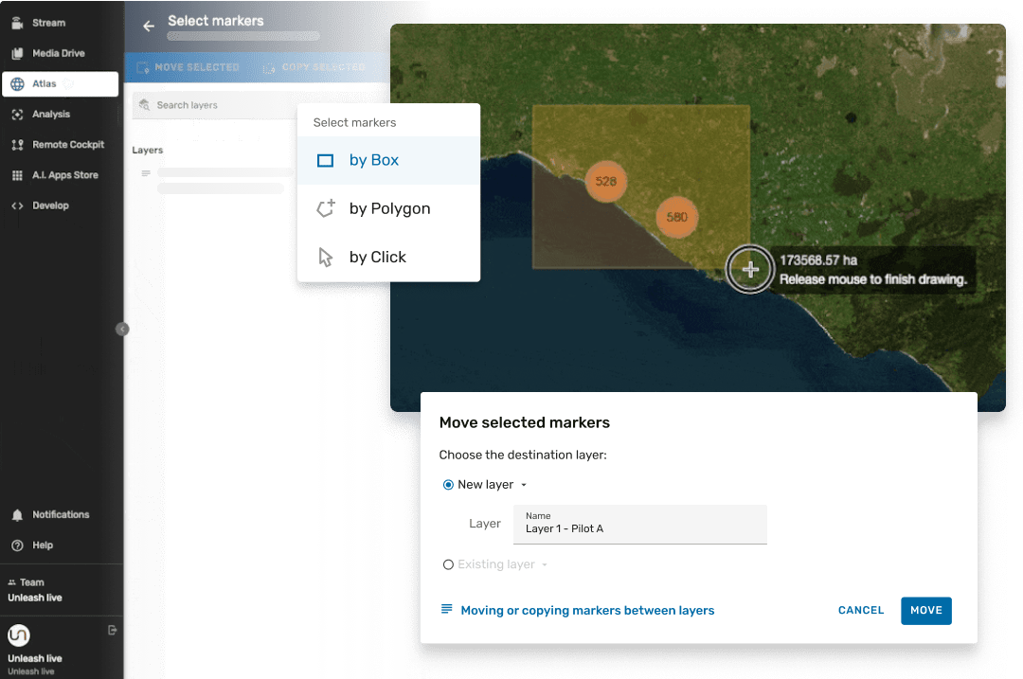Click the Develop code brackets icon

[17, 205]
